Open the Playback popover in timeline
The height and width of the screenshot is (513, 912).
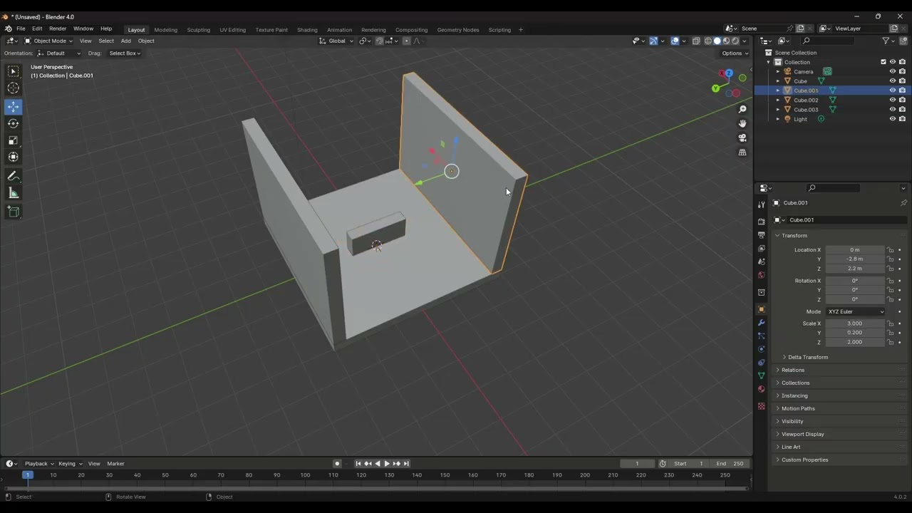[38, 464]
